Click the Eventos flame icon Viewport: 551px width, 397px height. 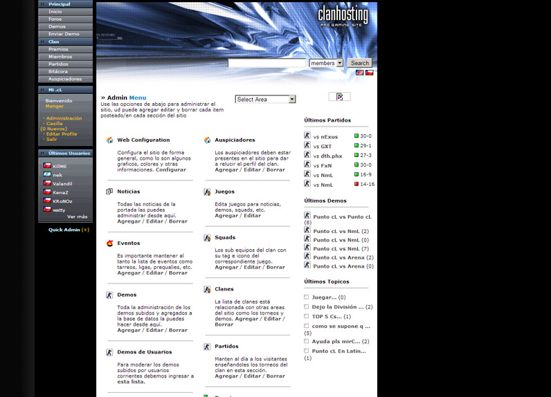pyautogui.click(x=109, y=243)
